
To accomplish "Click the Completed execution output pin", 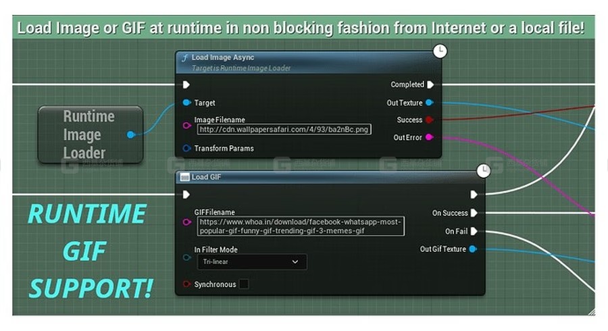I will pos(430,85).
